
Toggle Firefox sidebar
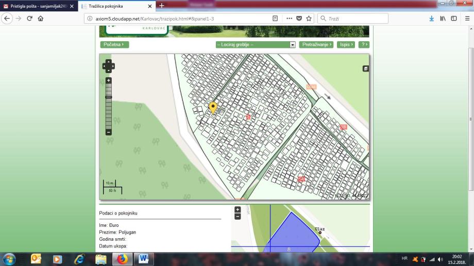454,19
